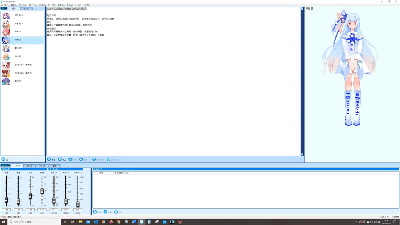Open the 編集 menu

click(13, 5)
